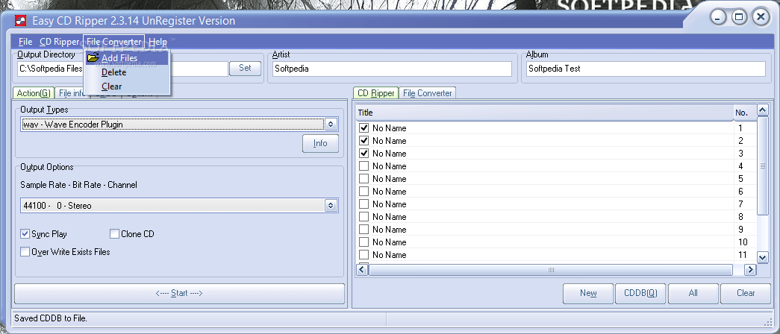
Task: Enable the Clone CD checkbox
Action: [114, 233]
